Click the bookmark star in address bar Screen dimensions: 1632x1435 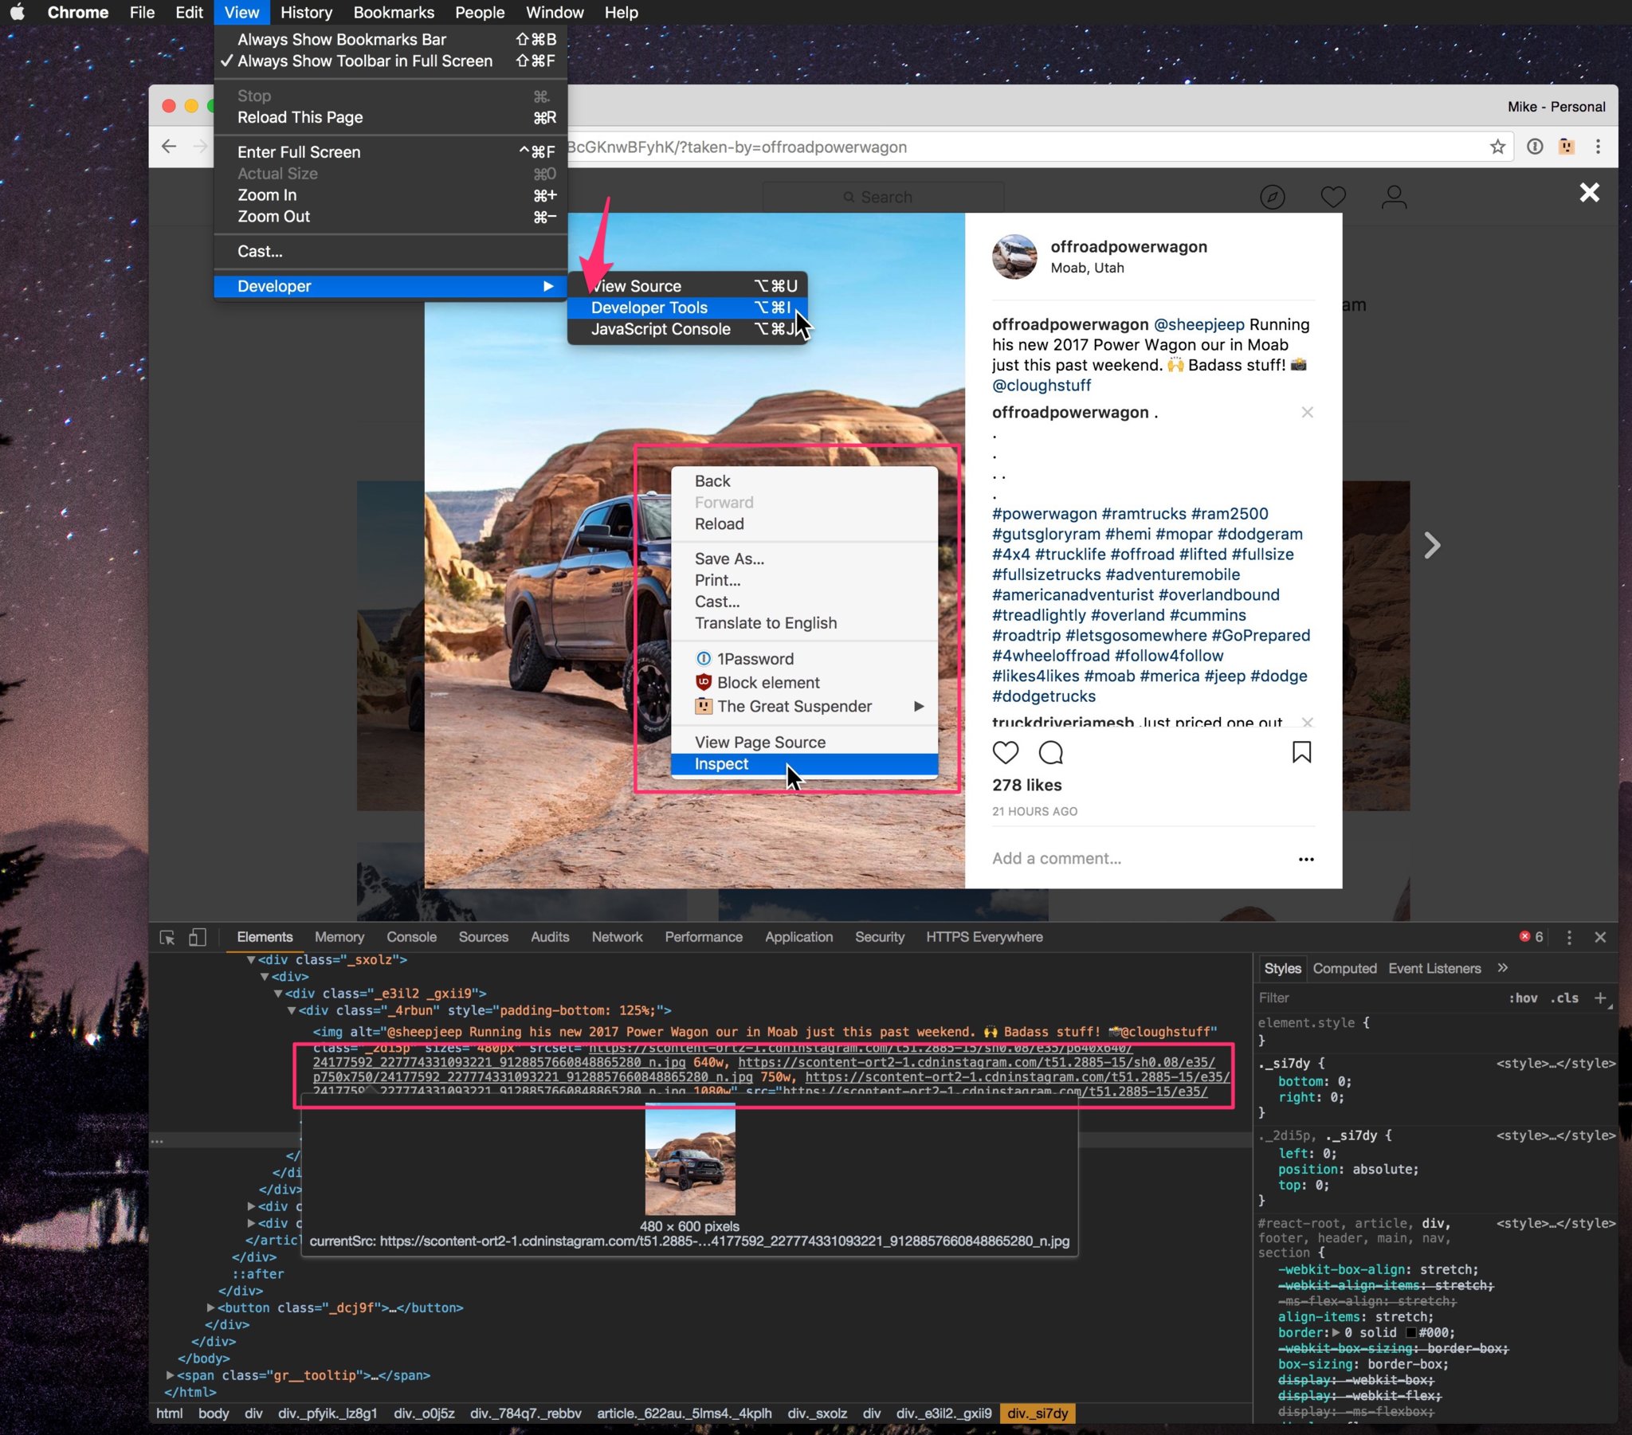(1497, 147)
